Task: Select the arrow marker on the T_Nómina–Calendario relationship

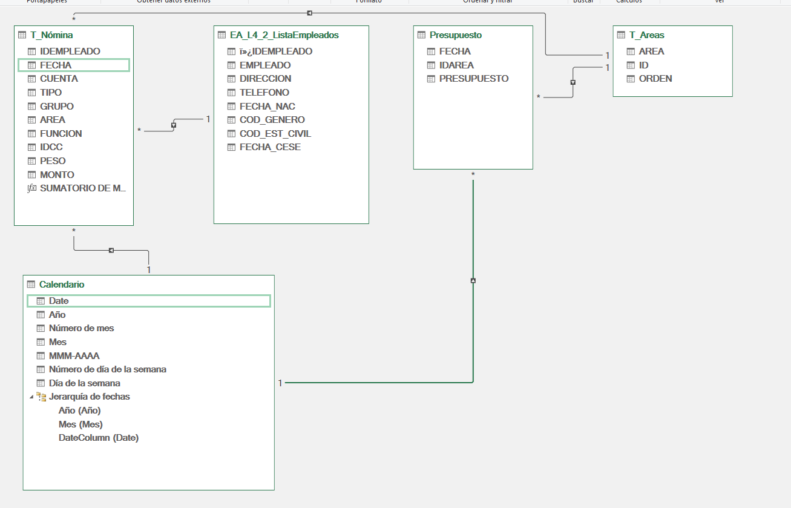Action: pos(111,250)
